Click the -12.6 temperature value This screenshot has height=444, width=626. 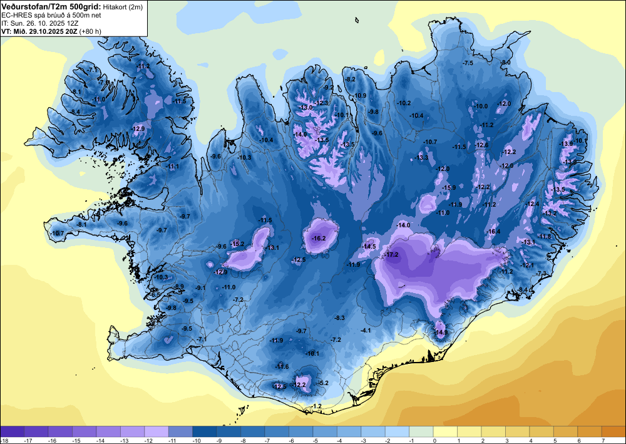click(482, 145)
